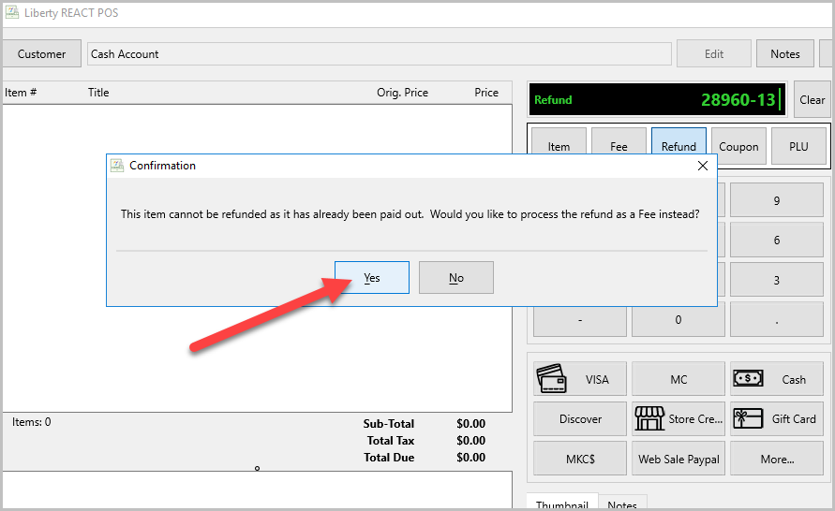Click the Item # column header

(21, 93)
